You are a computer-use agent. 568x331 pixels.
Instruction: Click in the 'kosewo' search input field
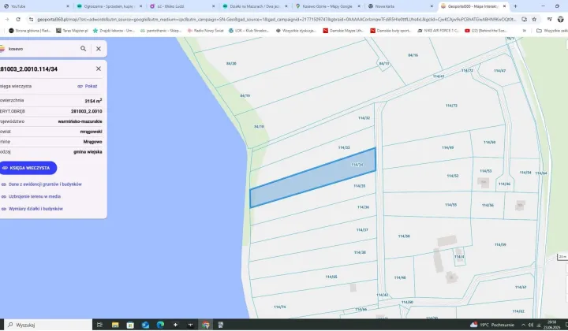[39, 48]
